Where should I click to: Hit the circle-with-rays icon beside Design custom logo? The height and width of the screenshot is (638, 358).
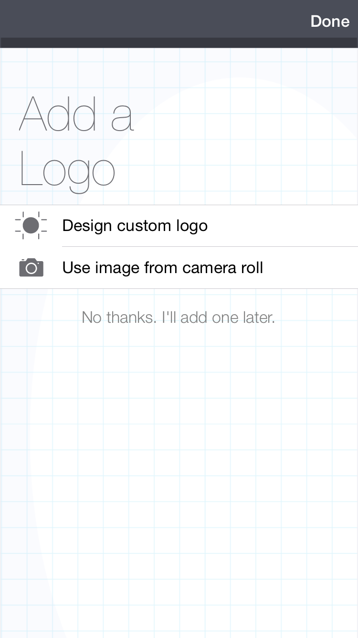31,225
